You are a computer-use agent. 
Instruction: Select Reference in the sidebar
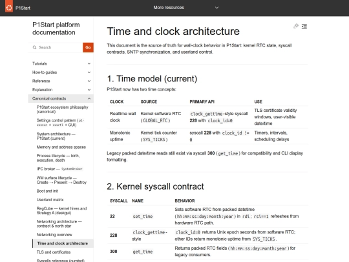click(41, 81)
